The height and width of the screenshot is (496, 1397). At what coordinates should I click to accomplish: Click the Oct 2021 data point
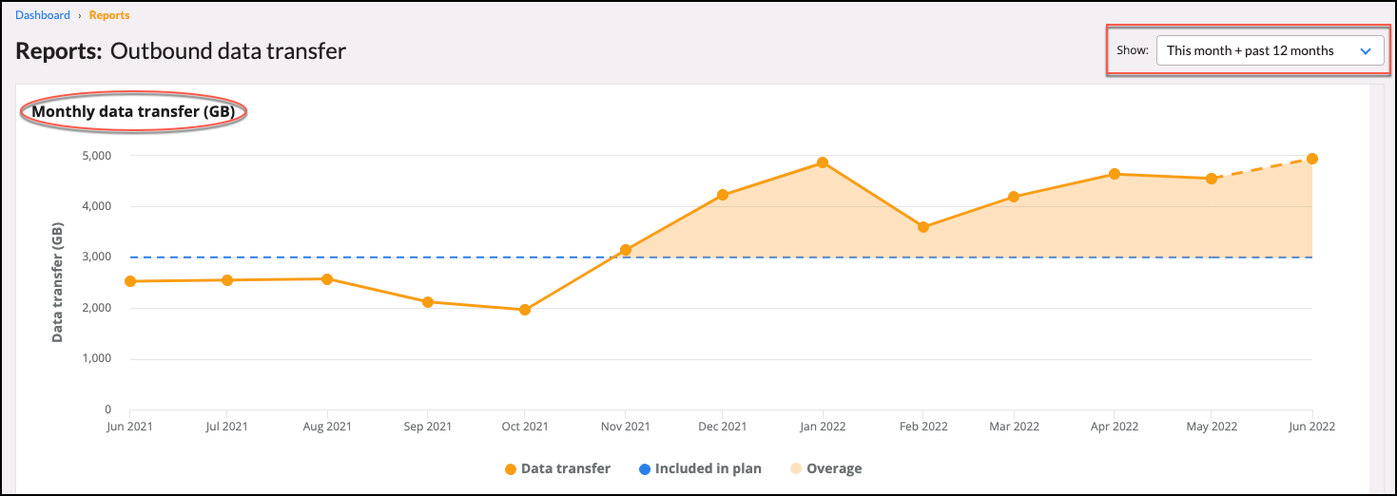525,310
